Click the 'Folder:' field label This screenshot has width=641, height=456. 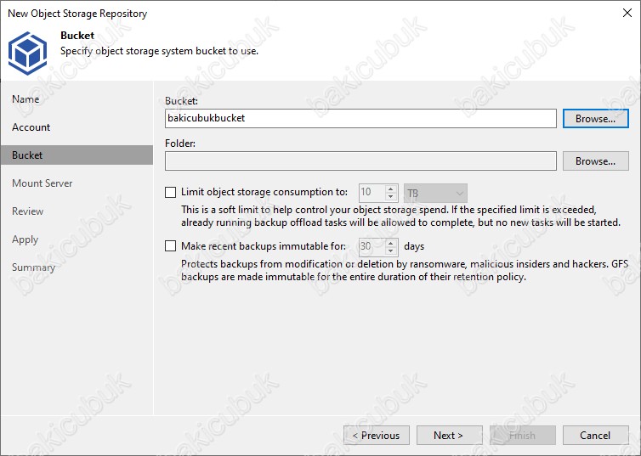(x=180, y=144)
